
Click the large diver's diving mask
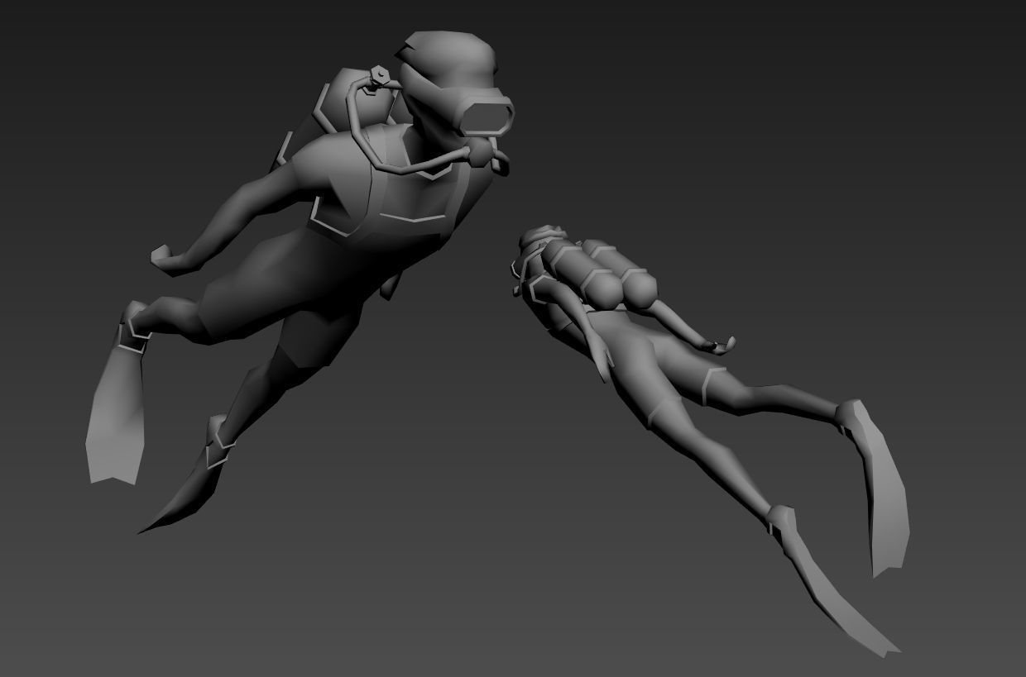pos(486,116)
